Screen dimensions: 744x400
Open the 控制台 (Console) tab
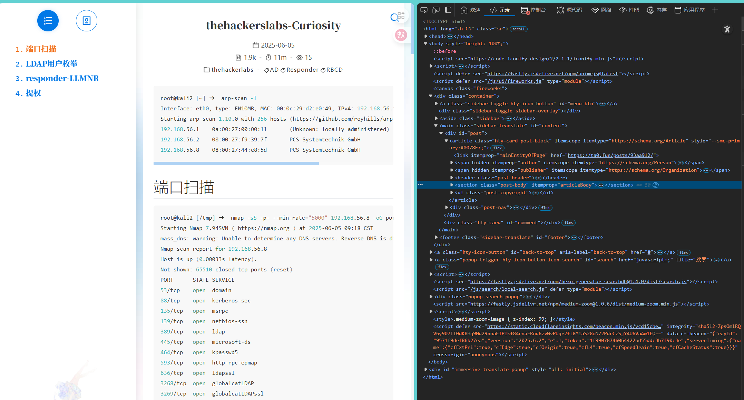(533, 10)
